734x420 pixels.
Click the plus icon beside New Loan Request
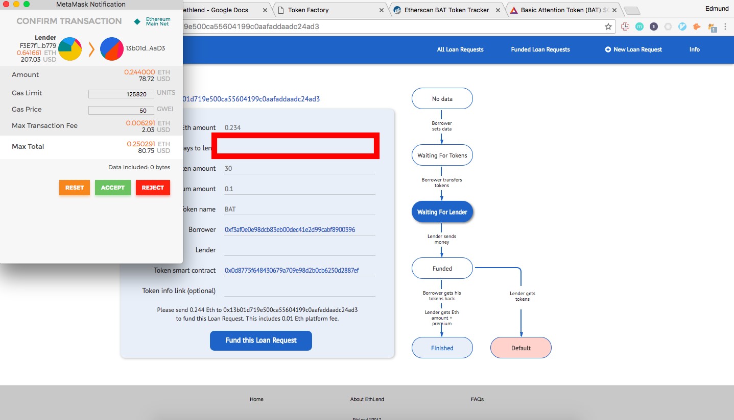[608, 49]
